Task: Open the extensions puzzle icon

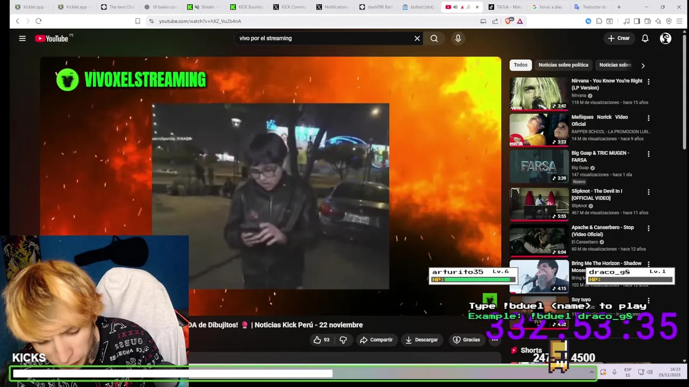Action: pos(599,21)
